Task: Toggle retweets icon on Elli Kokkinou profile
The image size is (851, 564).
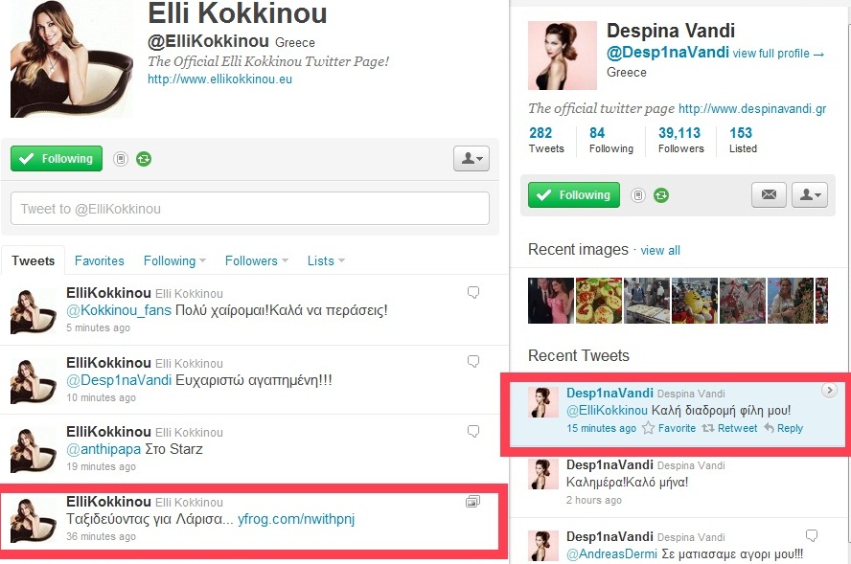Action: (x=144, y=159)
